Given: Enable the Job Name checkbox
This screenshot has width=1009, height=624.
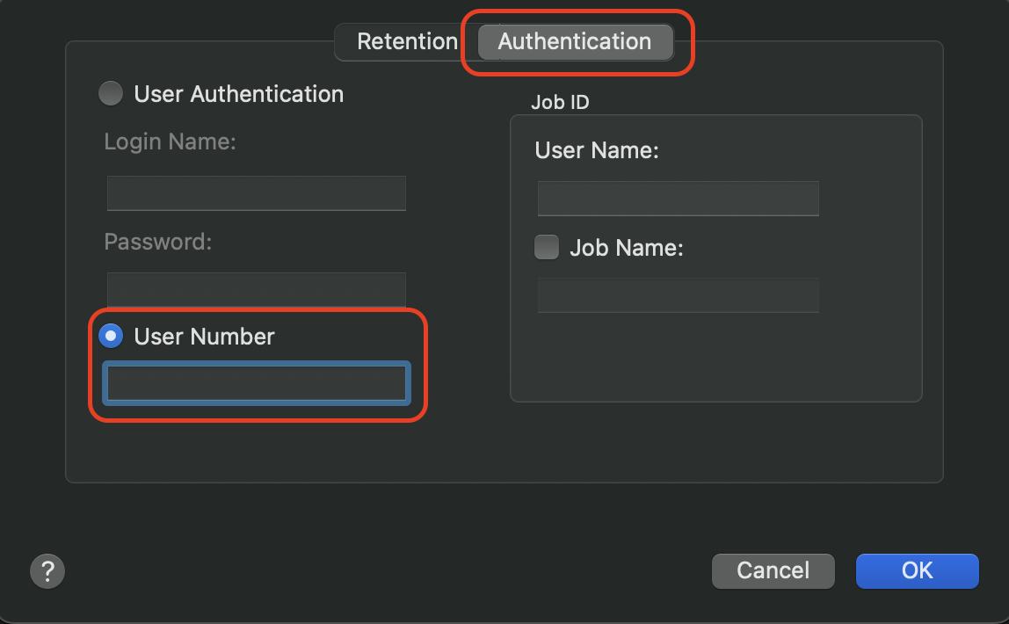Looking at the screenshot, I should click(547, 248).
